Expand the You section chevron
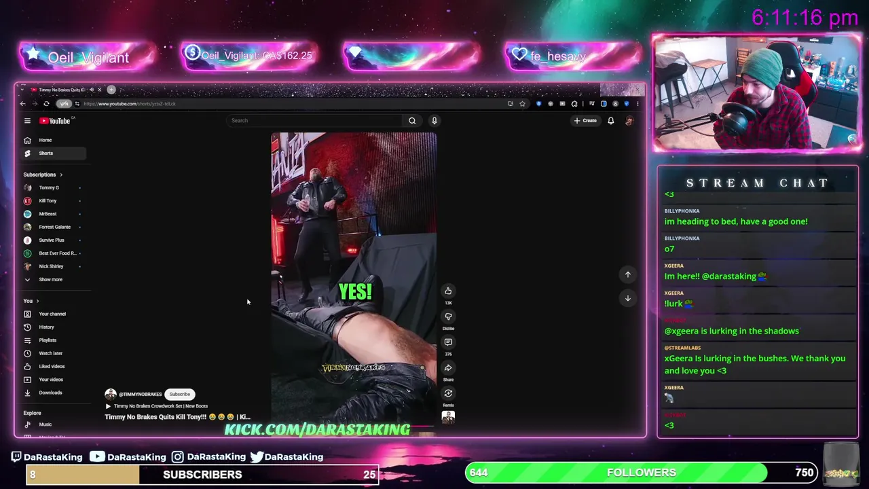 (37, 301)
